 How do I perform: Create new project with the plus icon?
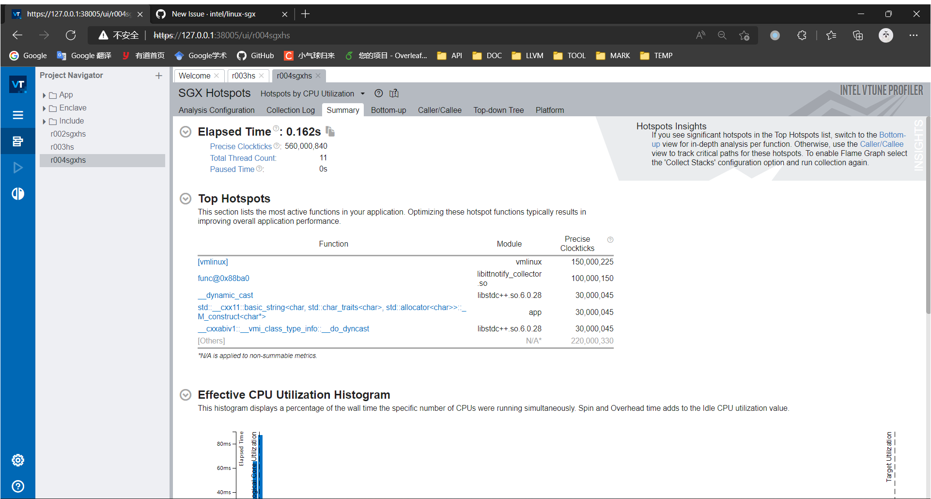[x=158, y=75]
